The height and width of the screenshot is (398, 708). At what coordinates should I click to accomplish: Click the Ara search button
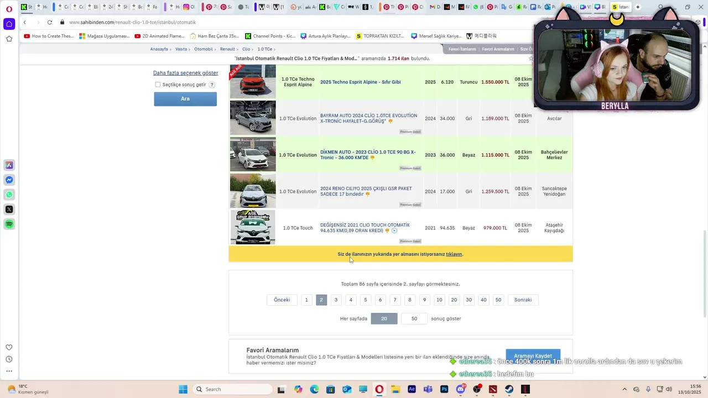coord(185,99)
